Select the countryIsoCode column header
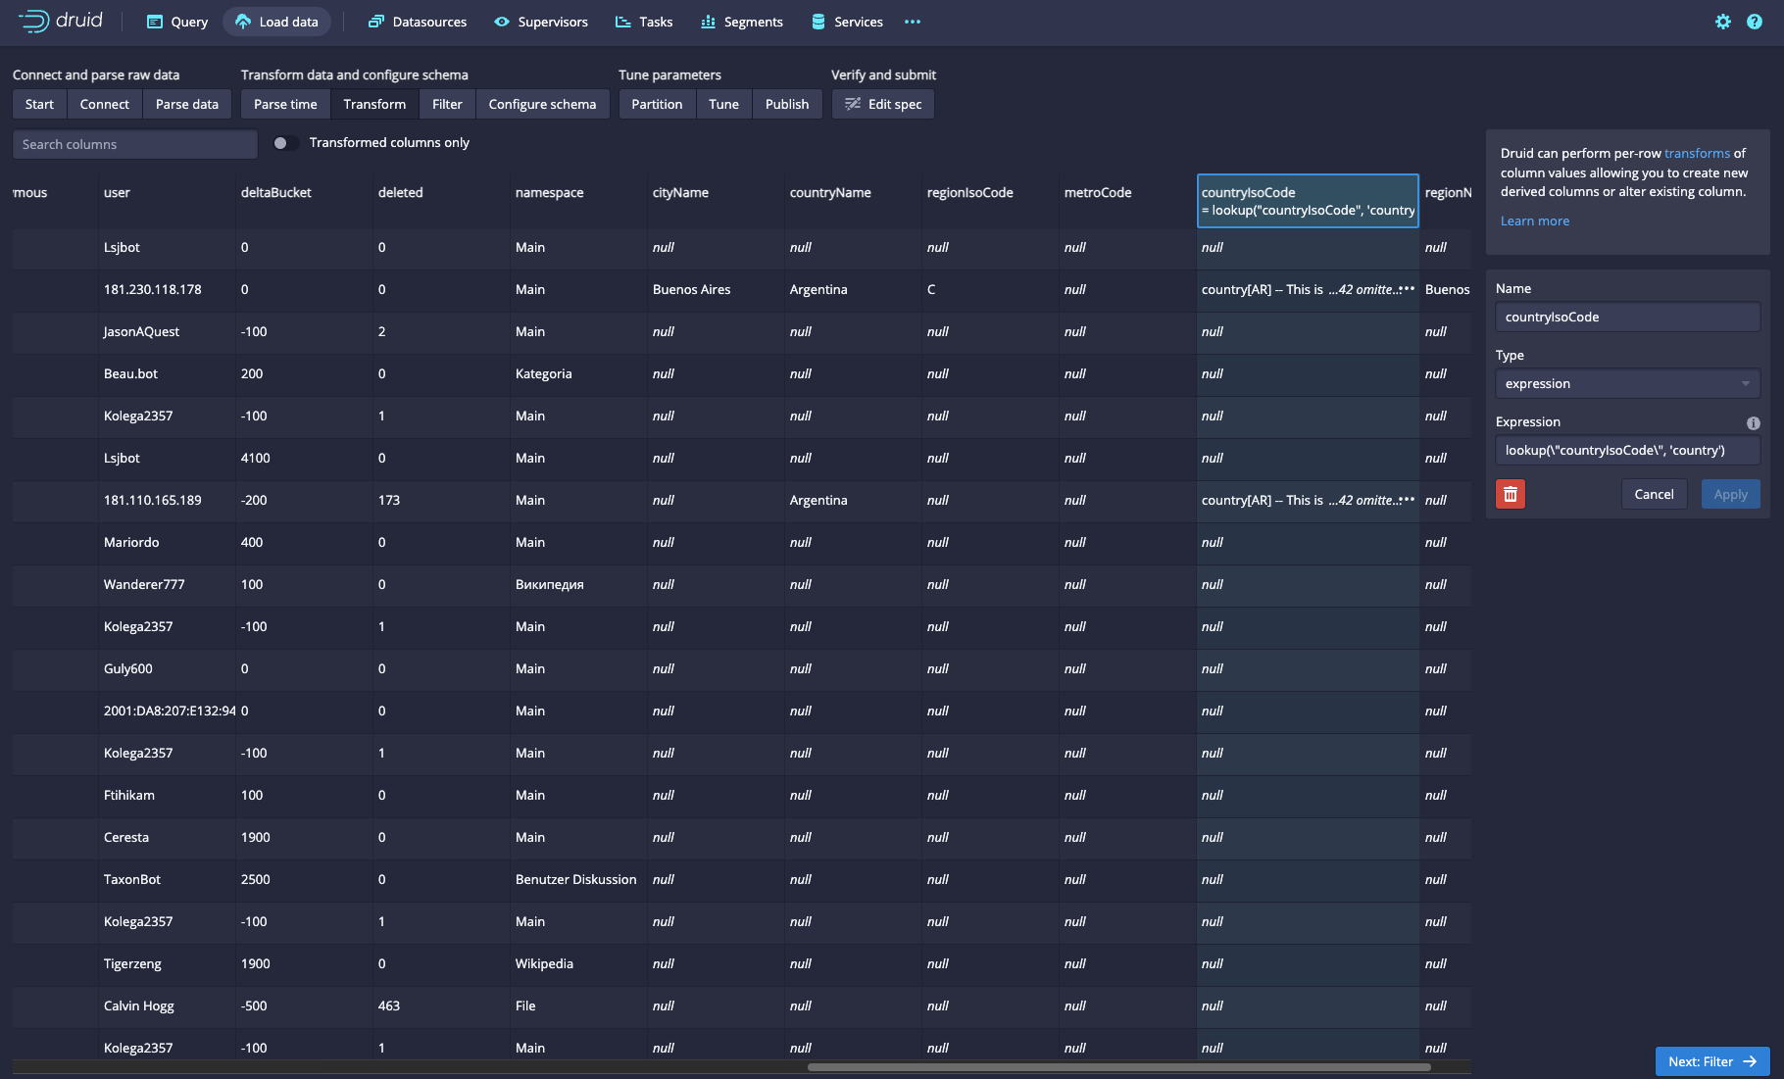This screenshot has height=1079, width=1784. pyautogui.click(x=1307, y=201)
